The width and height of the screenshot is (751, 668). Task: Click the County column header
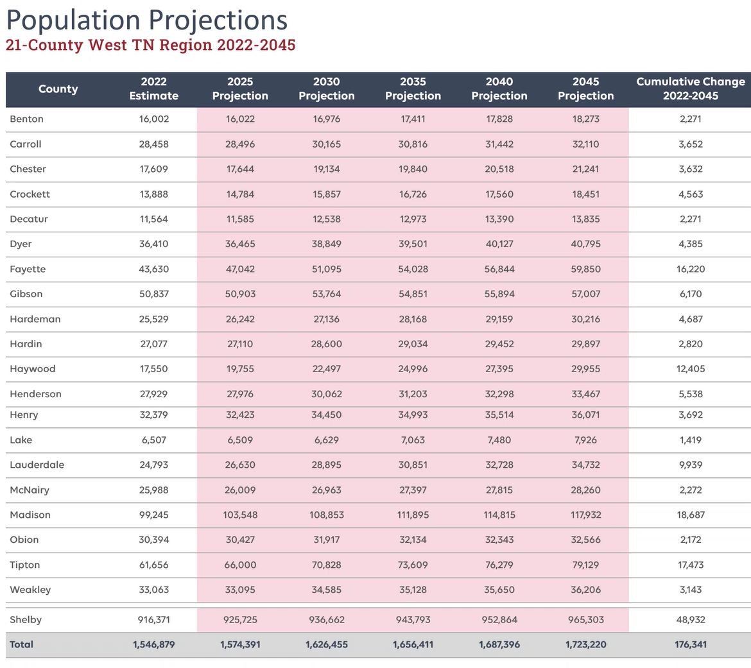[x=58, y=89]
